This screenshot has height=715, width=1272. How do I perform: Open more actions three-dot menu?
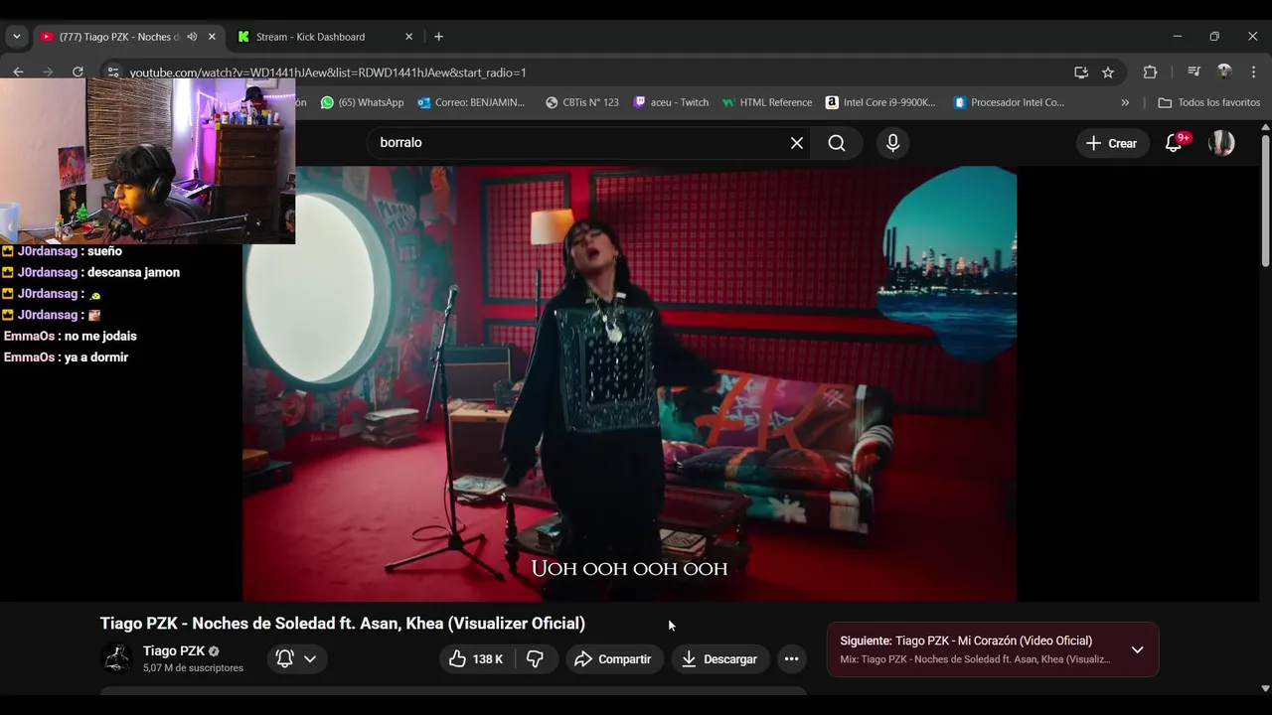click(x=791, y=658)
